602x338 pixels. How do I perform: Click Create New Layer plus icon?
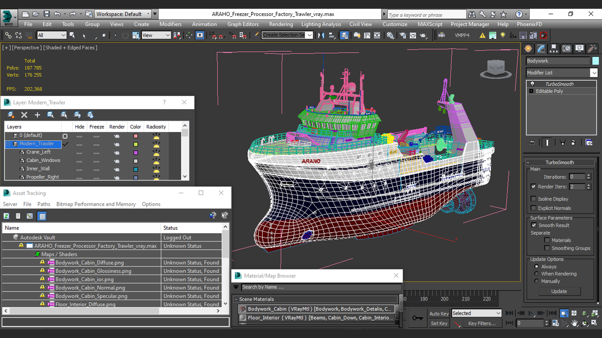click(x=37, y=115)
